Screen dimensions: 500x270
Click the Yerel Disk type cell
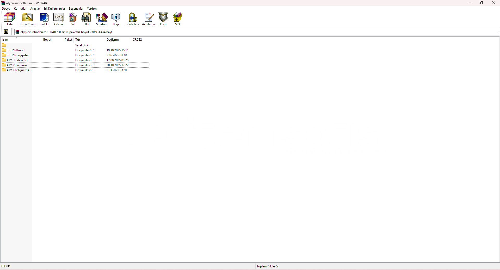(82, 45)
